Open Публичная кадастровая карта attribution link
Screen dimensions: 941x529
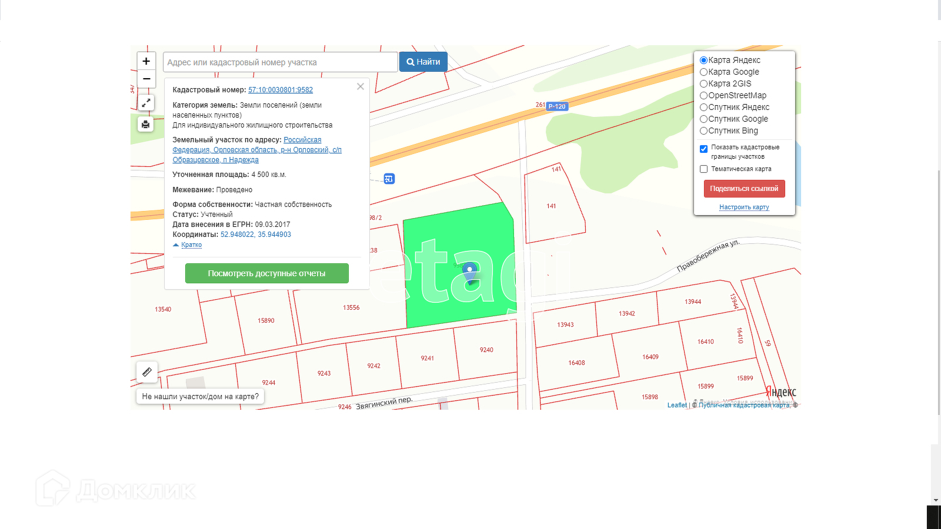point(745,405)
